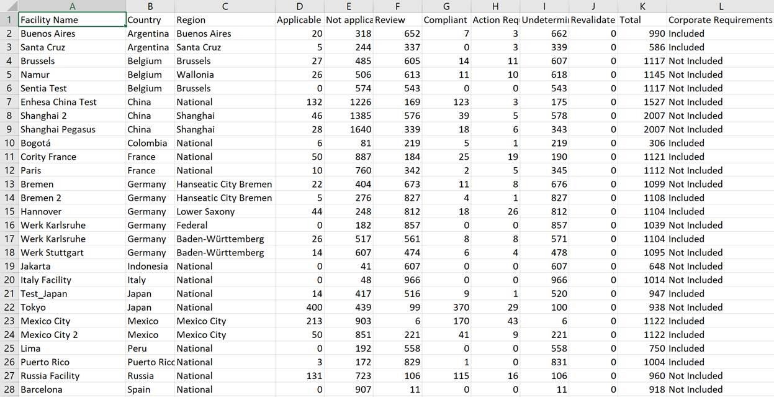Screen dimensions: 774x397
Task: Click the Compliant header cell
Action: pos(446,20)
